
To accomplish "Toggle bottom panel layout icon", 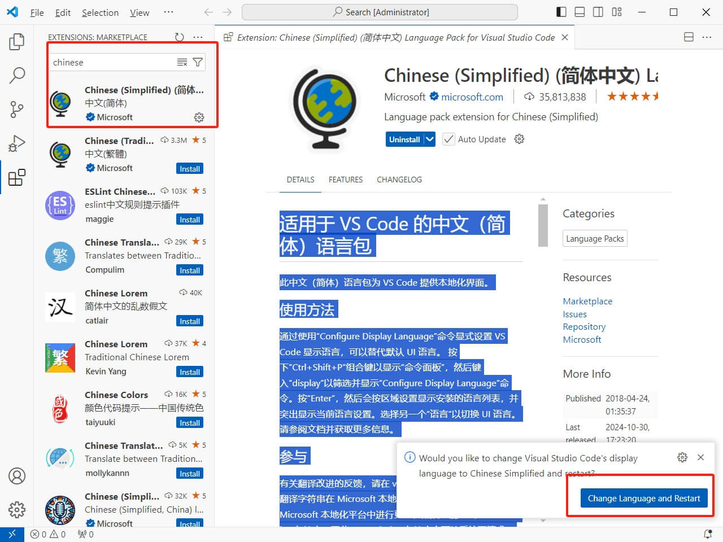I will pyautogui.click(x=580, y=12).
